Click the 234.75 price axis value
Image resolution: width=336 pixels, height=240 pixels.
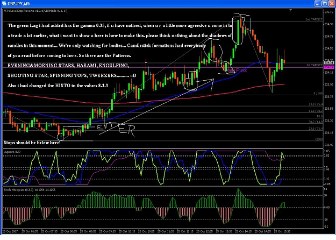[328, 36]
